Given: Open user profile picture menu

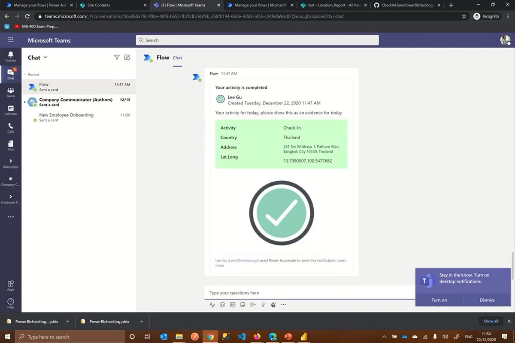Looking at the screenshot, I should coord(505,40).
